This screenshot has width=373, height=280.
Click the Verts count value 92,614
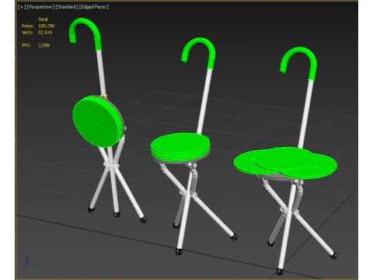[45, 33]
